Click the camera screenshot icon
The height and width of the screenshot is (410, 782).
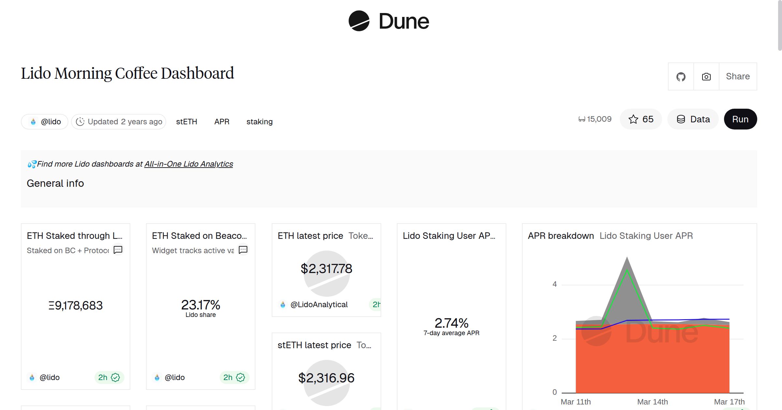pos(706,76)
